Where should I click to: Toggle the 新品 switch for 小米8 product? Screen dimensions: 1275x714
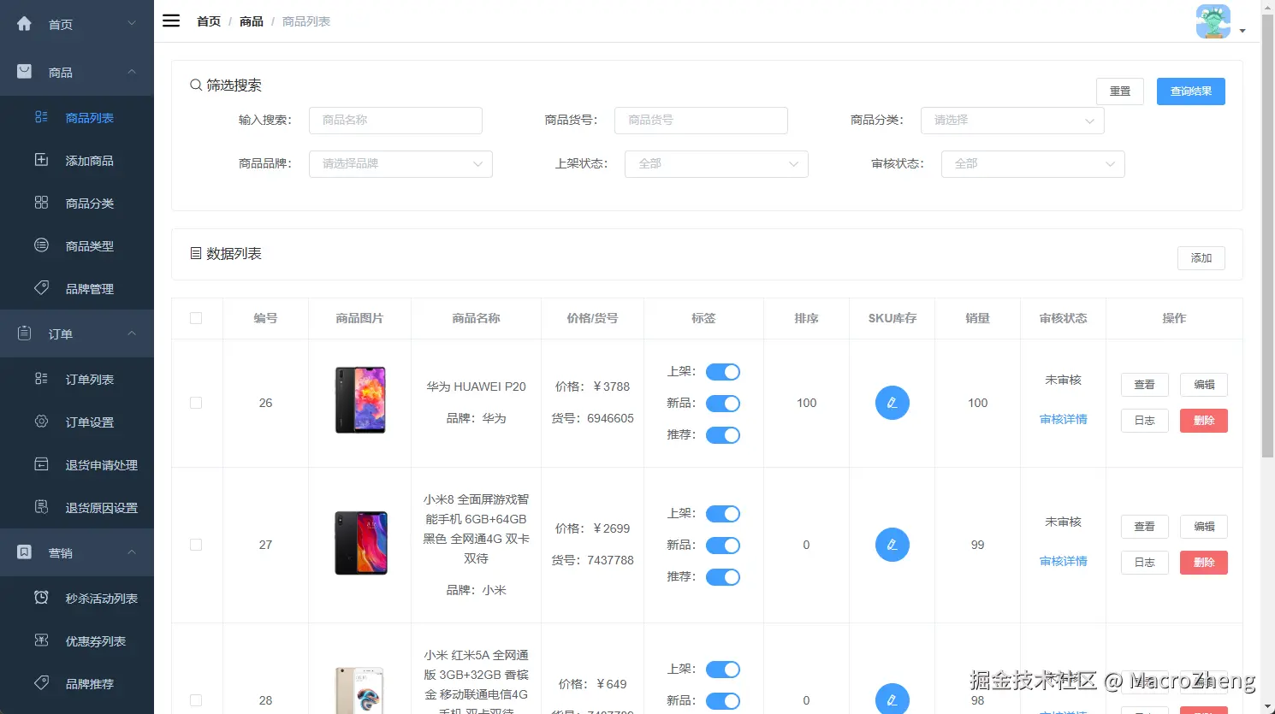(723, 546)
